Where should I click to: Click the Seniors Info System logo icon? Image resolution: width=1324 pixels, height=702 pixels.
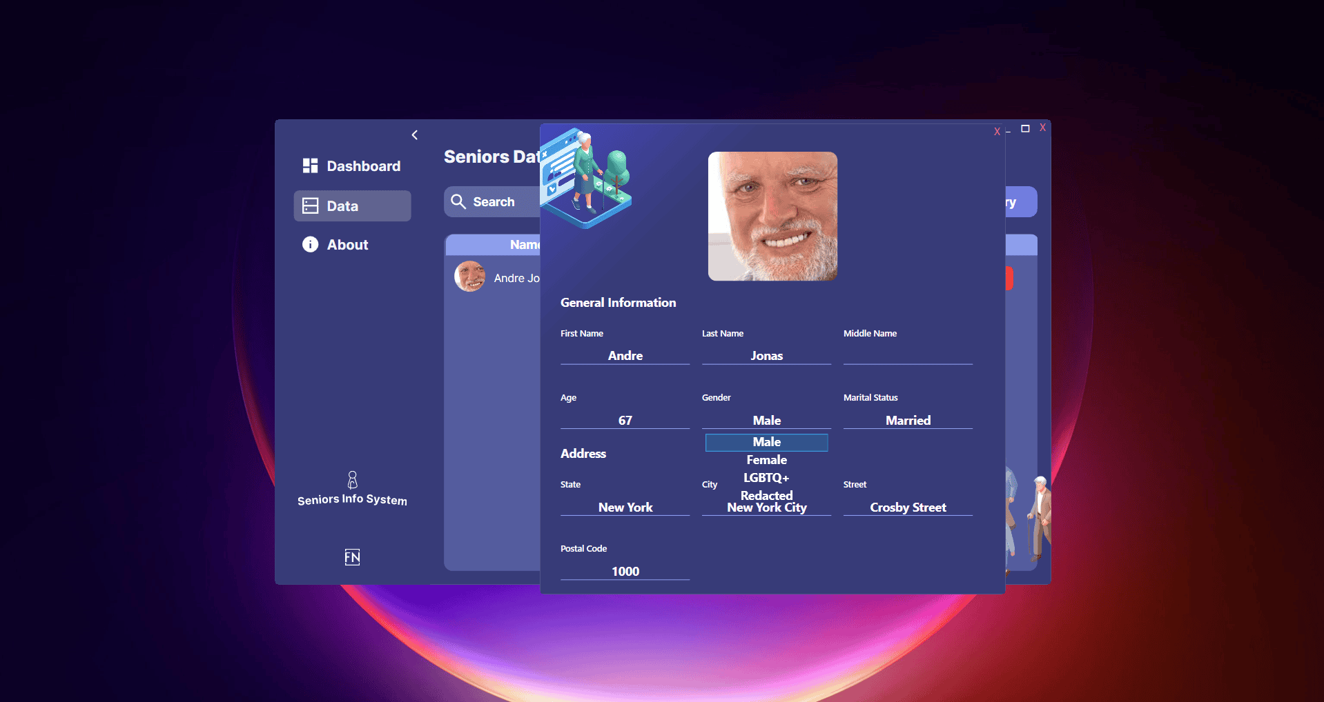tap(352, 479)
